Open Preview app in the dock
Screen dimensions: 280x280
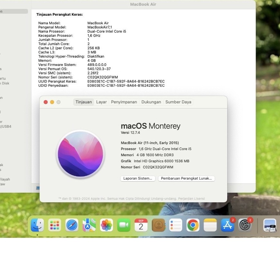click(270, 225)
